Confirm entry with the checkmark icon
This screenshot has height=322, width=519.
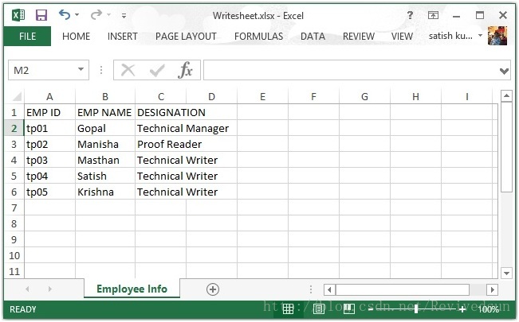click(157, 70)
